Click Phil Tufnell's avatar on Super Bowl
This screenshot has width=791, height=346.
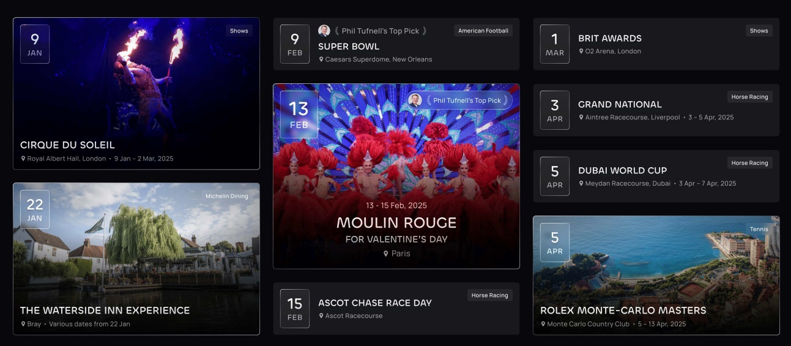point(324,31)
